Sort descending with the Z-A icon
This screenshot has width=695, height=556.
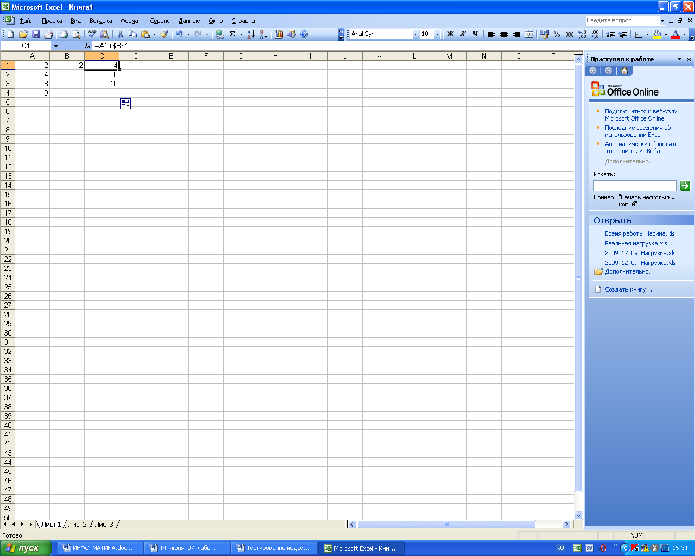(263, 34)
